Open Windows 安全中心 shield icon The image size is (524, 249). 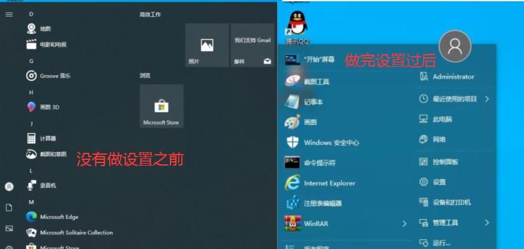292,143
